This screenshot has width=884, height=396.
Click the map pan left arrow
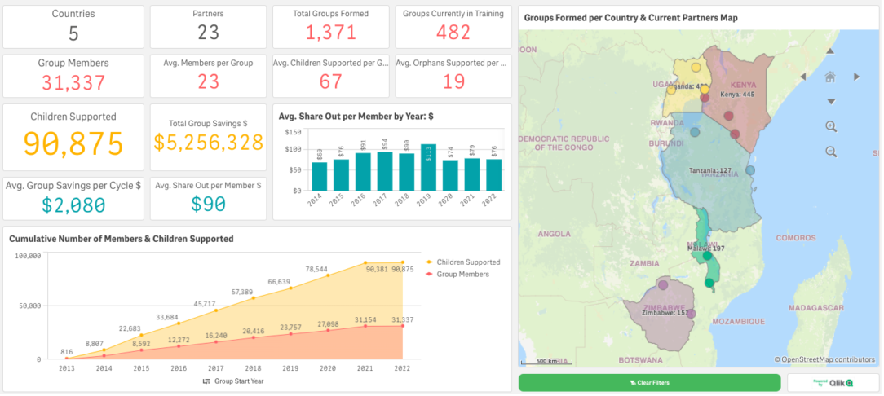pos(803,77)
